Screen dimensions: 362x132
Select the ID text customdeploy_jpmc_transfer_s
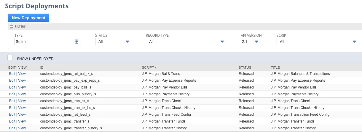click(x=65, y=121)
